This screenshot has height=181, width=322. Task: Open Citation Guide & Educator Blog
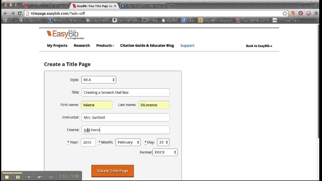(147, 46)
